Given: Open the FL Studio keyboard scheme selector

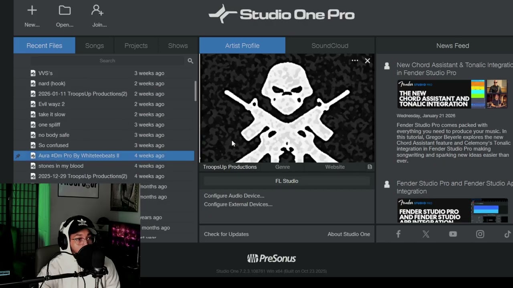Looking at the screenshot, I should 287,181.
